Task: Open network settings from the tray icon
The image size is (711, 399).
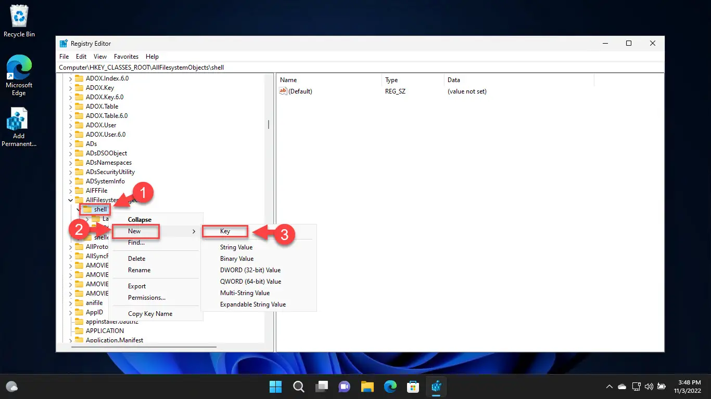Action: 636,387
